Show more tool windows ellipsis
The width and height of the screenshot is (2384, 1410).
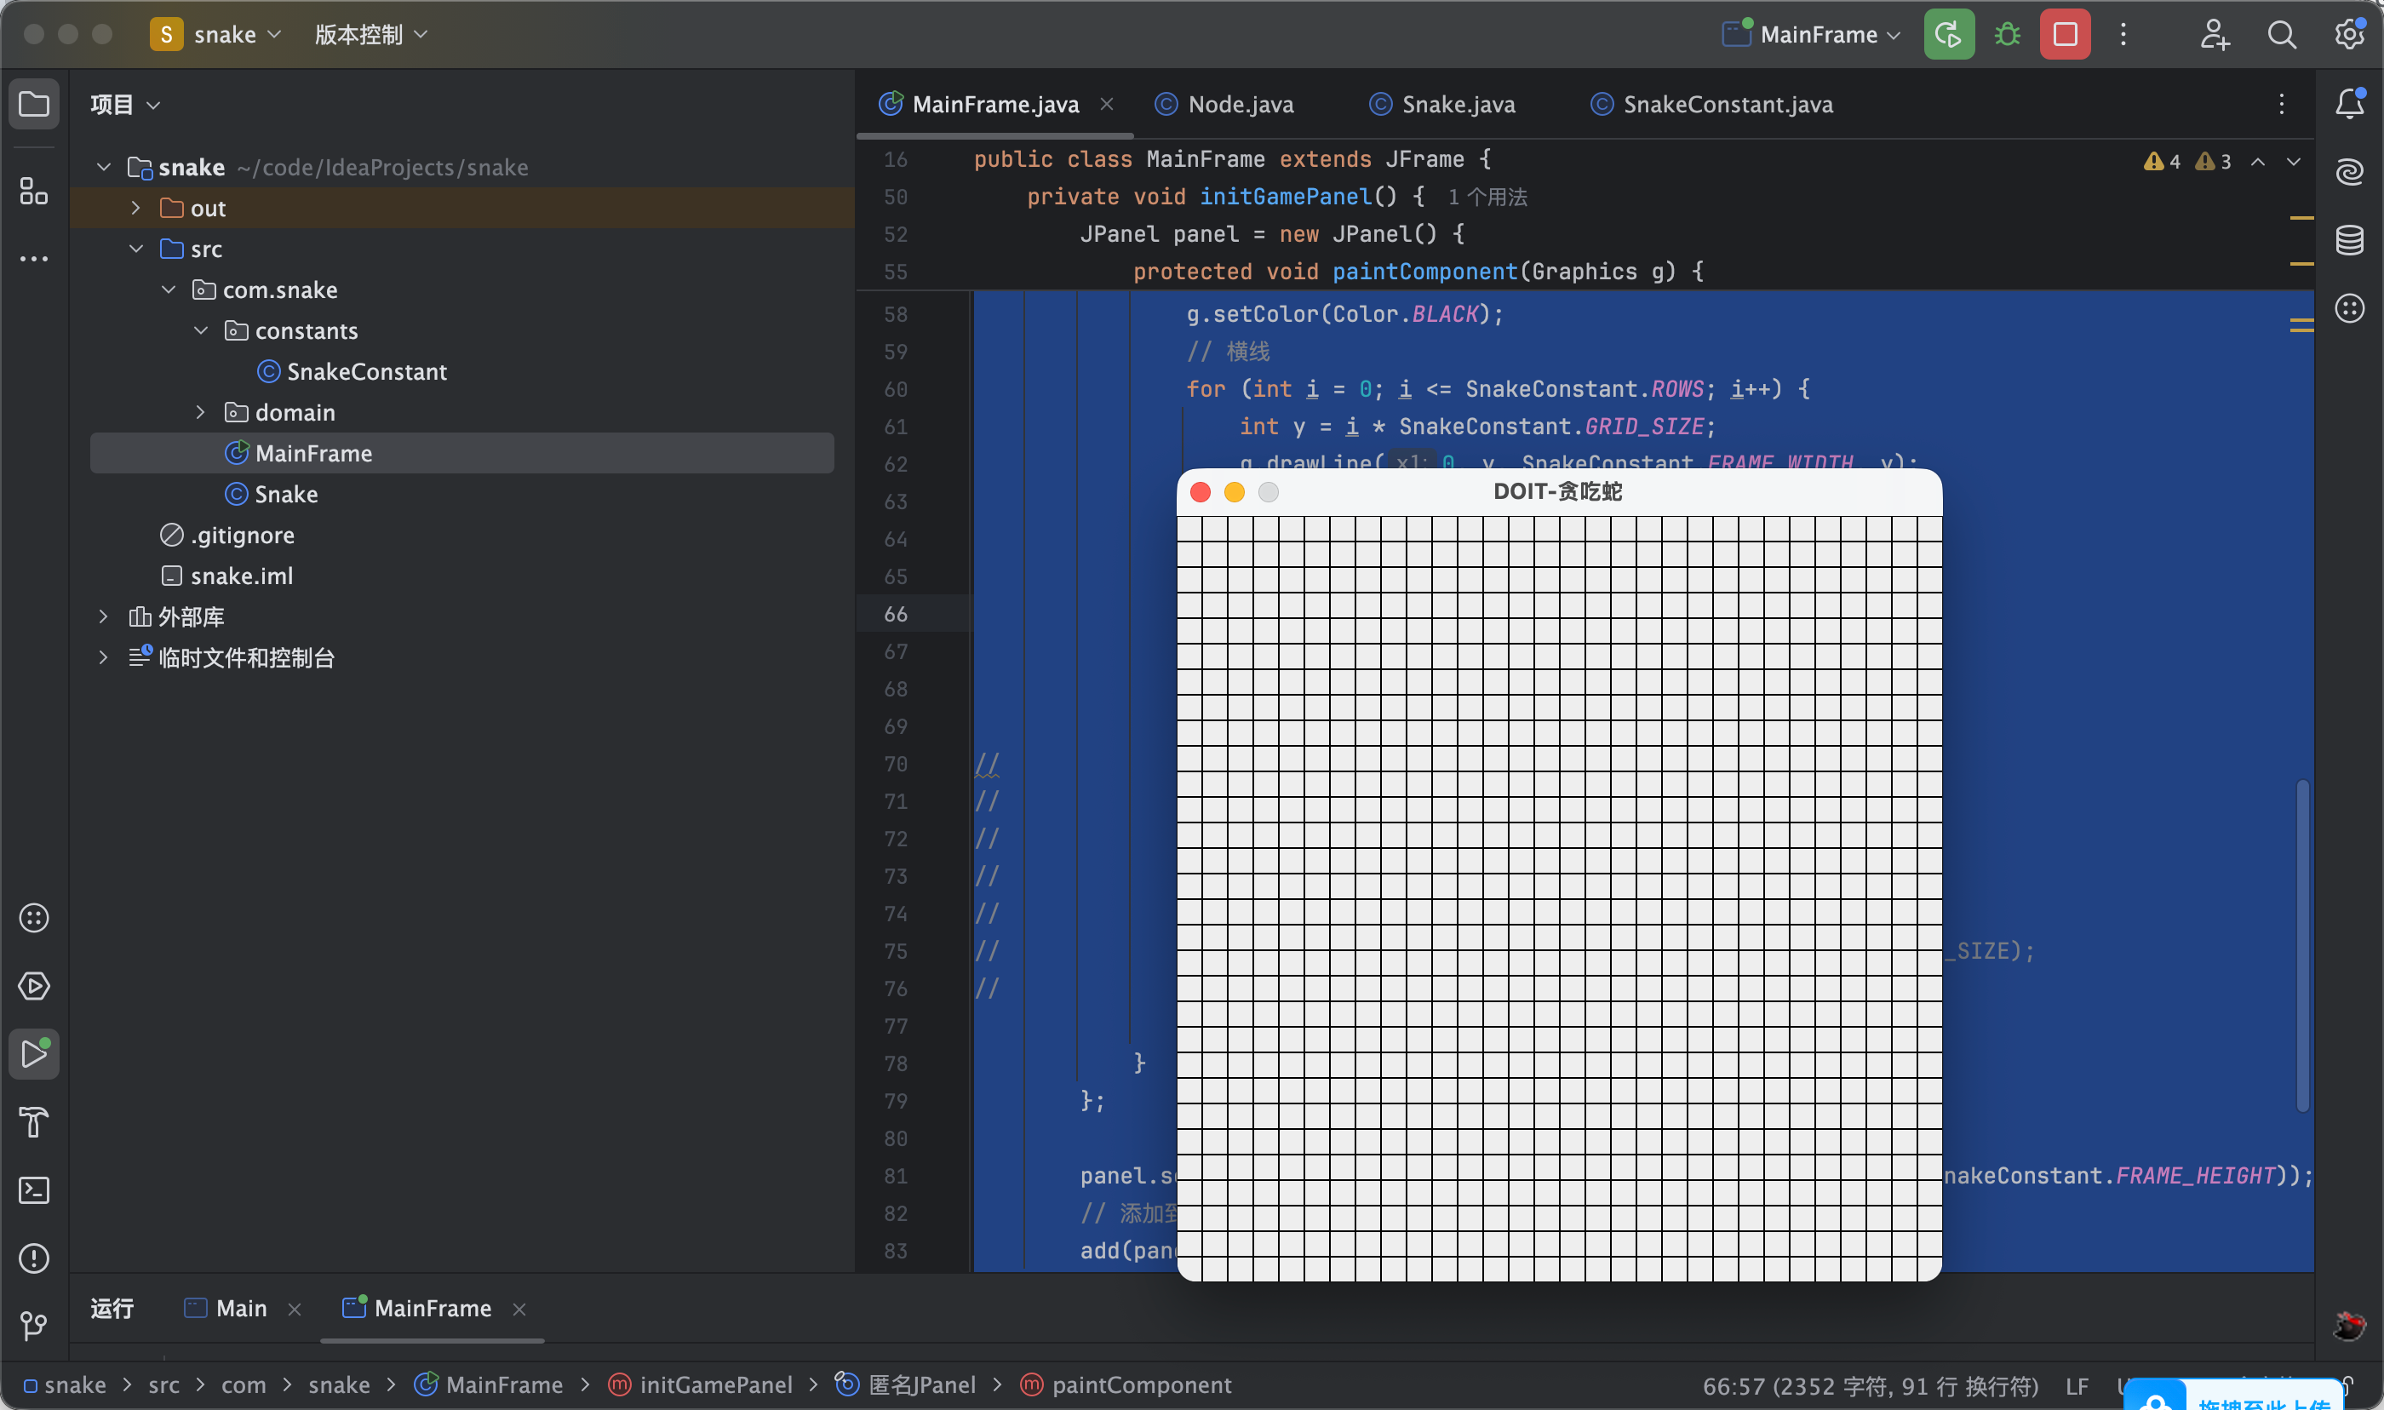pos(34,259)
